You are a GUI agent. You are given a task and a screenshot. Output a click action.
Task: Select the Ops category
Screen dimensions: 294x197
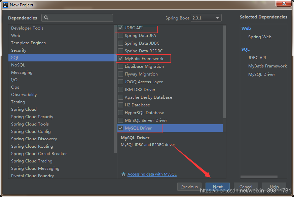(61, 87)
